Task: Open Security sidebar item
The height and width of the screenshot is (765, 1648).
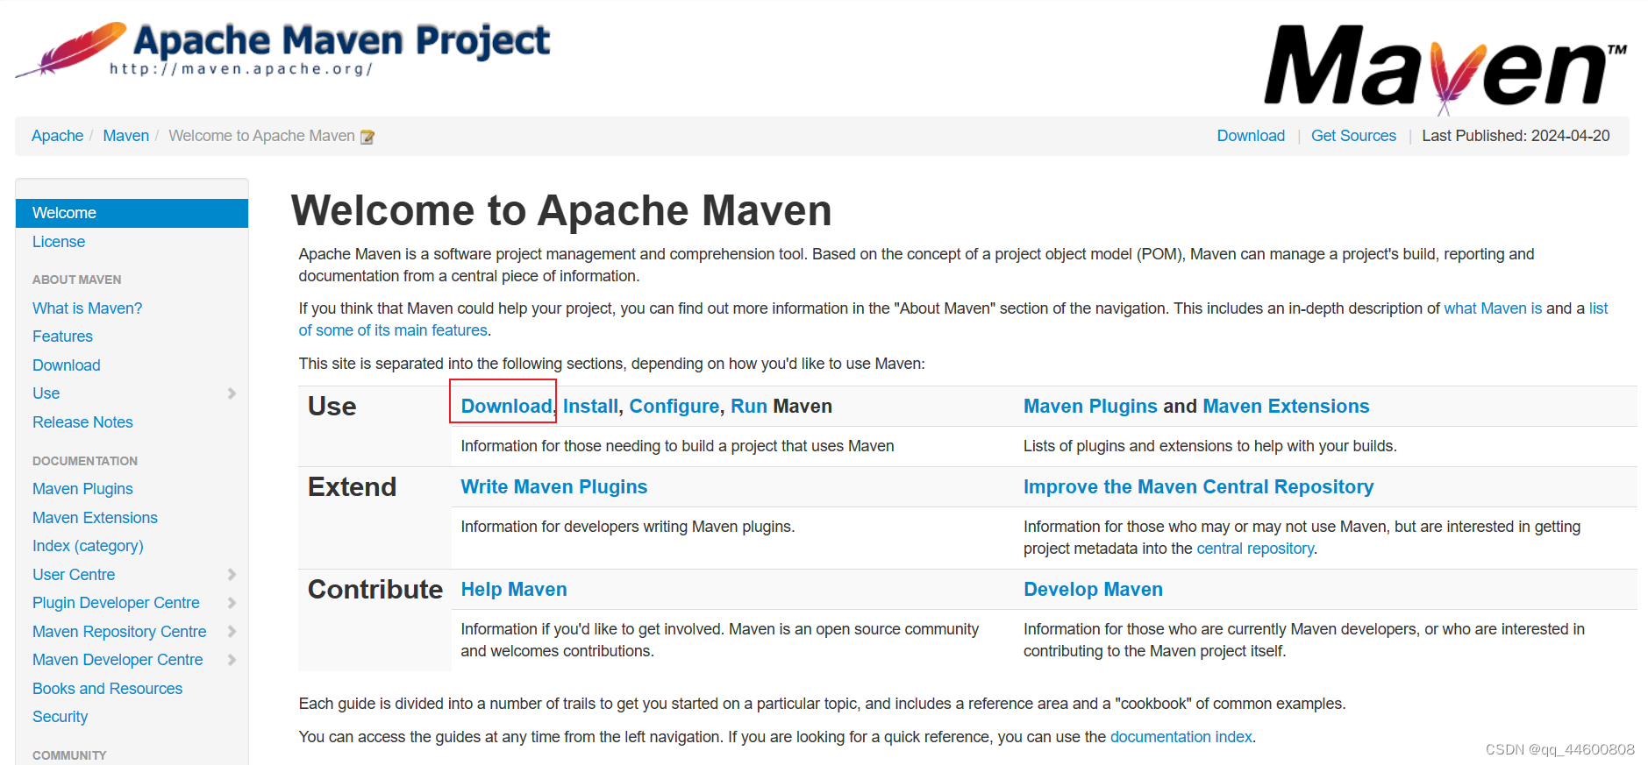Action: (60, 717)
